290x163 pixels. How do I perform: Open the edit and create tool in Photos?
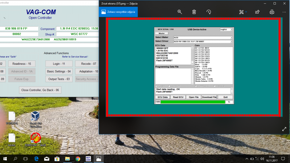point(241,12)
